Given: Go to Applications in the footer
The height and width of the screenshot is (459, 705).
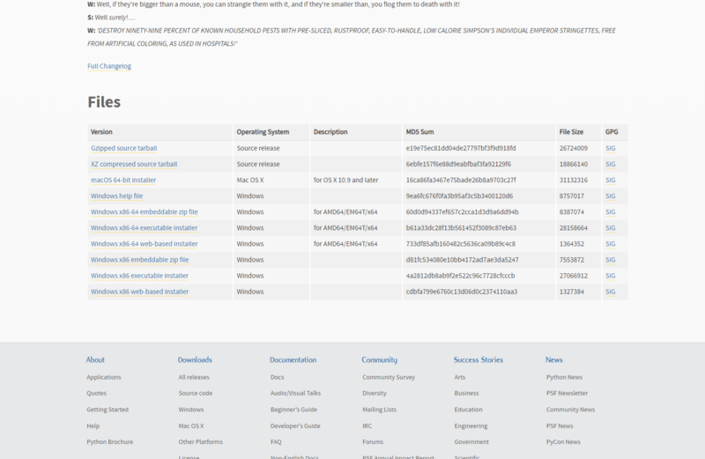Looking at the screenshot, I should pyautogui.click(x=104, y=377).
